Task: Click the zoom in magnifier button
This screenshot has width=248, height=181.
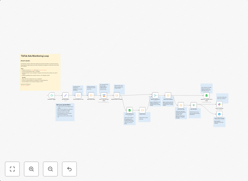Action: point(31,169)
